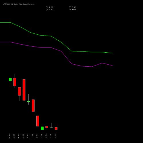Viewport: 143px width, 143px height.
Task: Select the tall red candle for 09 Feb
Action: pos(24,90)
